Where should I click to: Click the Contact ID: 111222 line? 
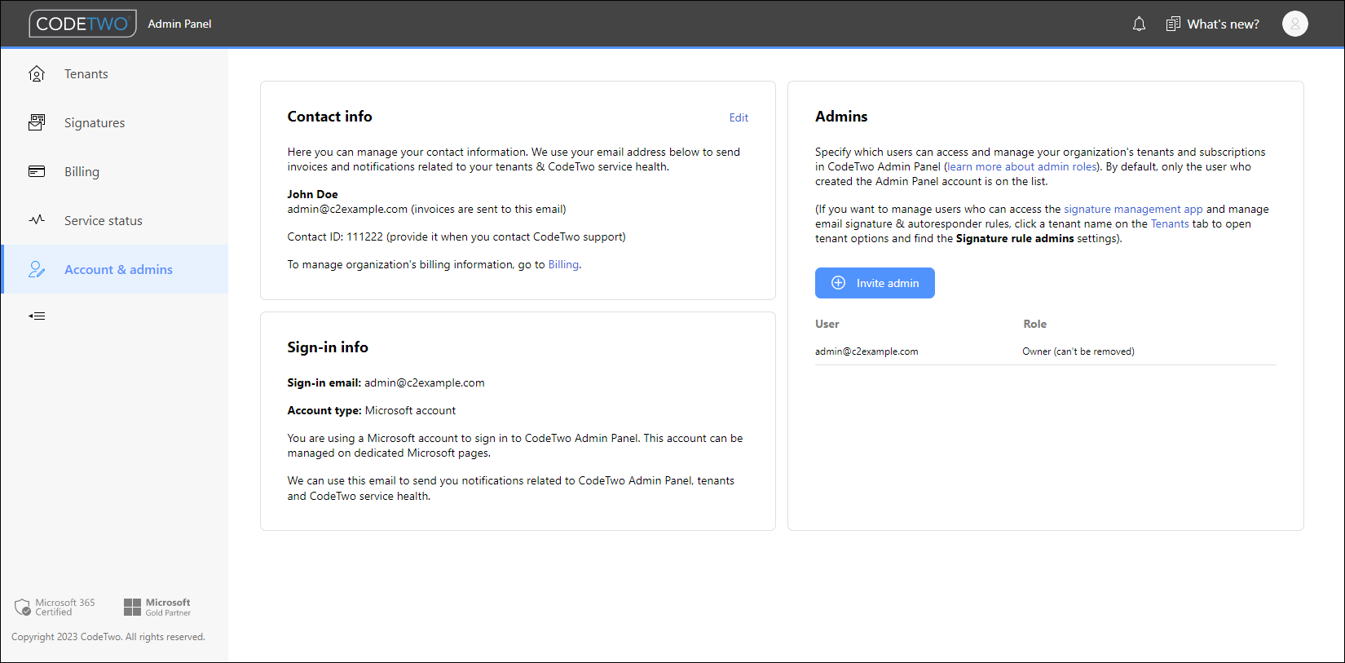[x=456, y=236]
